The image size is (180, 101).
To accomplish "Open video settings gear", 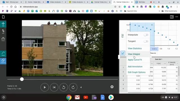I will tap(112, 87).
